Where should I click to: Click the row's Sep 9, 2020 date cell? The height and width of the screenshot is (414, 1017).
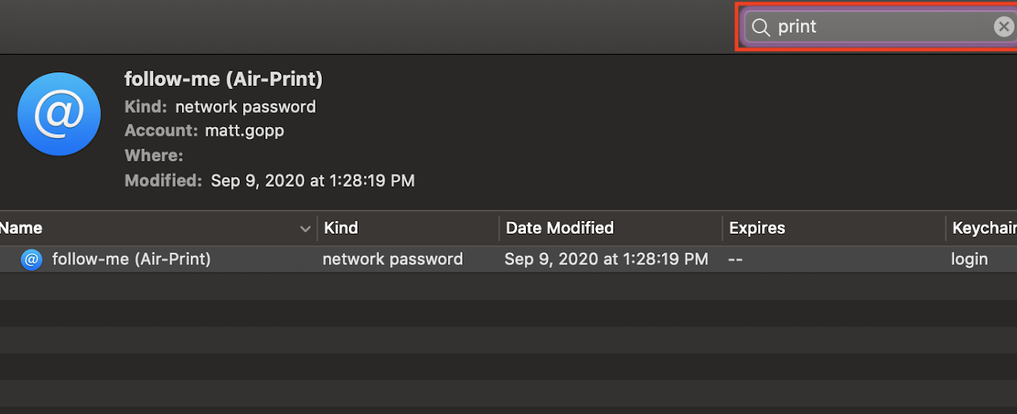pos(606,259)
